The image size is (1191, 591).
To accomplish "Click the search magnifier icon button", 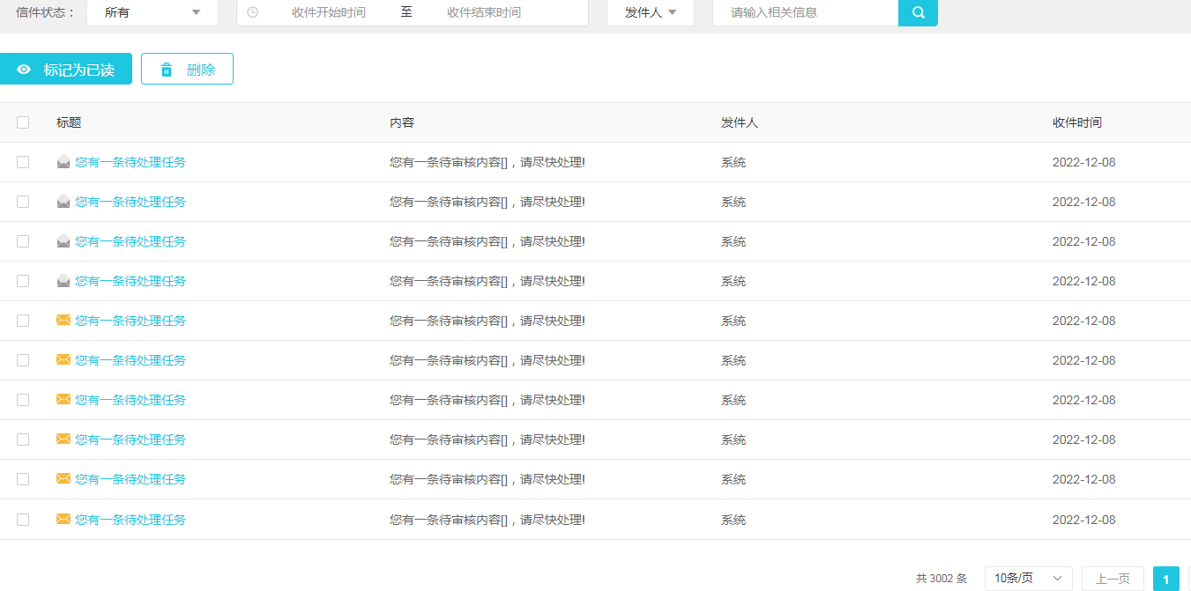I will (x=918, y=12).
